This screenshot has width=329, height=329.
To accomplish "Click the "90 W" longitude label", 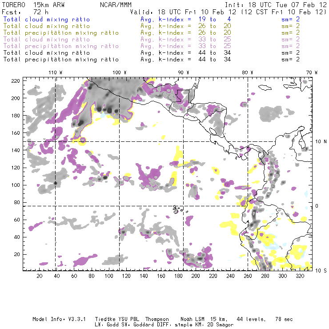I will 183,72.
